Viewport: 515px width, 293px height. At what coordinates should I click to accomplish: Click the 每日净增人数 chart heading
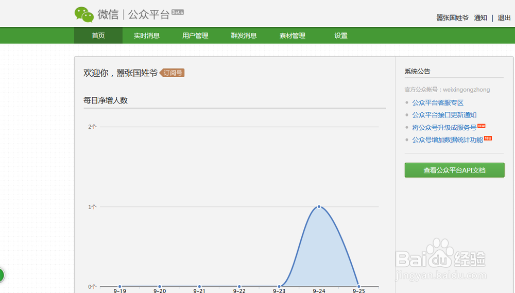106,100
